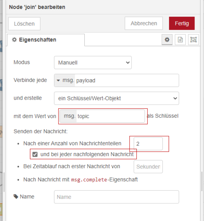
Task: Open the node description document icon
Action: coord(180,40)
